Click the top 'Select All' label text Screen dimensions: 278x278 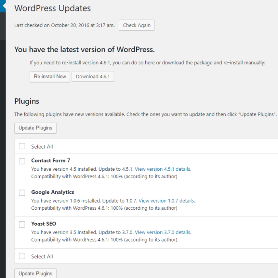pyautogui.click(x=42, y=147)
